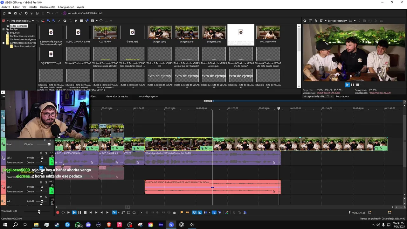The width and height of the screenshot is (407, 229).
Task: Switch to the Recortadora tab
Action: tap(342, 96)
